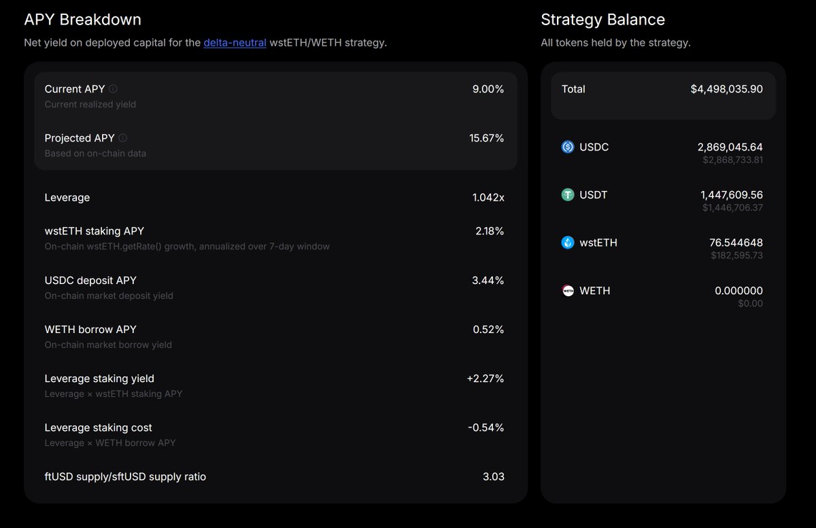
Task: Click the USDC deposit APY label
Action: pyautogui.click(x=90, y=280)
